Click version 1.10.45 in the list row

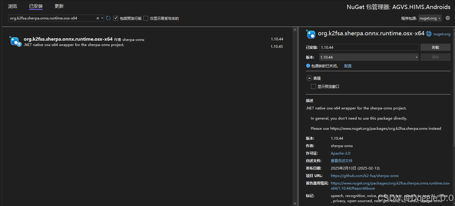[277, 46]
